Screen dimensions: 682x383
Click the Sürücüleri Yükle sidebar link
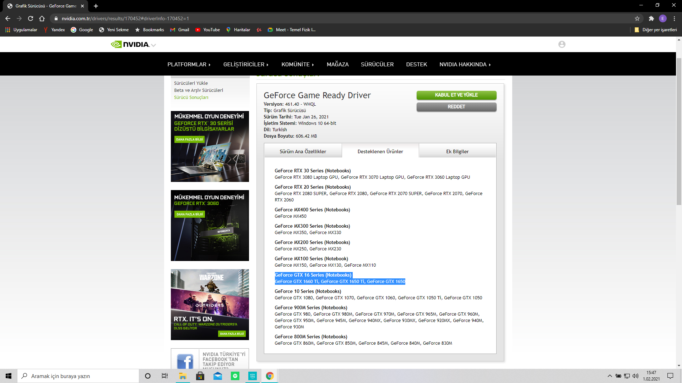tap(191, 83)
